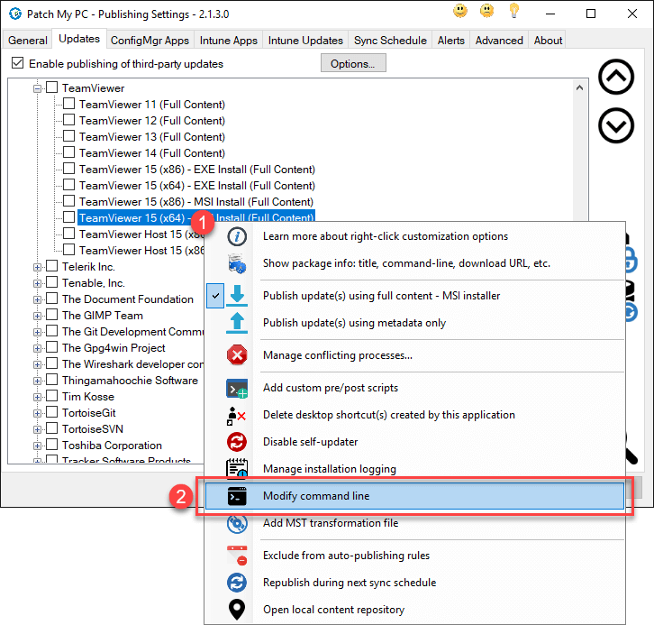The height and width of the screenshot is (625, 654).
Task: Select Disable self-updater menu entry
Action: click(414, 442)
